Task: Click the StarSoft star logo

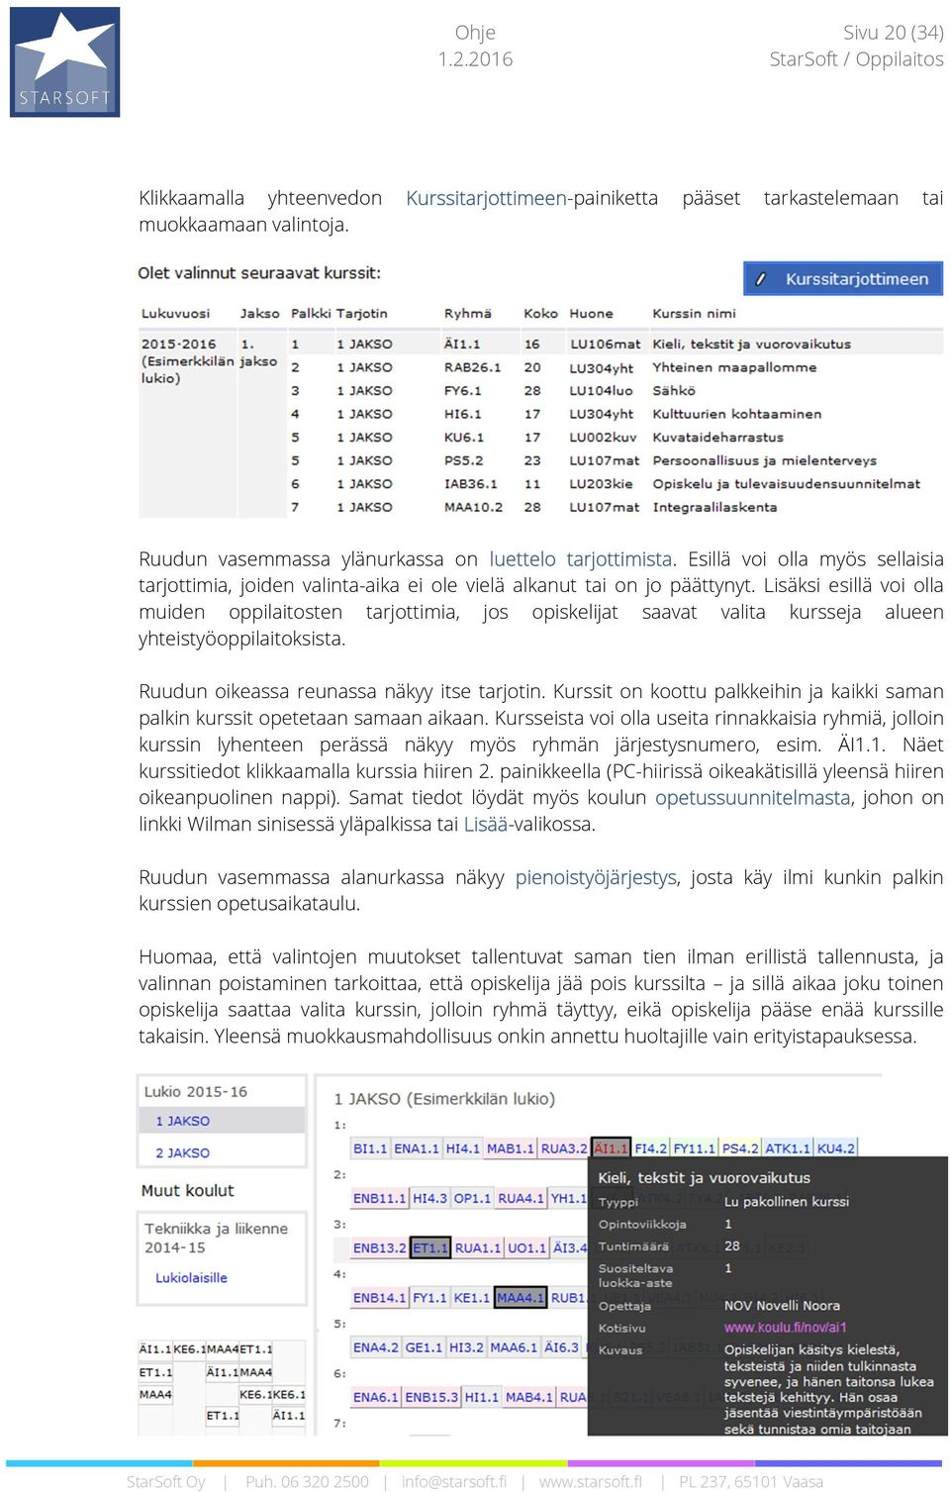Action: (65, 62)
